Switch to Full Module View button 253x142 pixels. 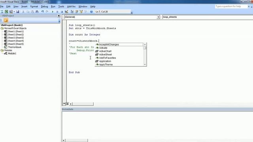(68, 104)
